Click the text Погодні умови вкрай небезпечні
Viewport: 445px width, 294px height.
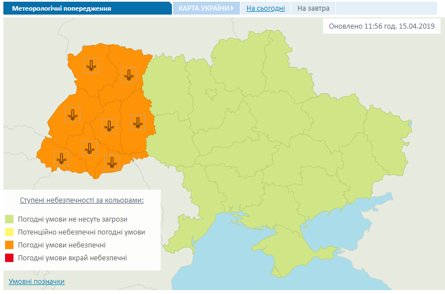pyautogui.click(x=72, y=258)
